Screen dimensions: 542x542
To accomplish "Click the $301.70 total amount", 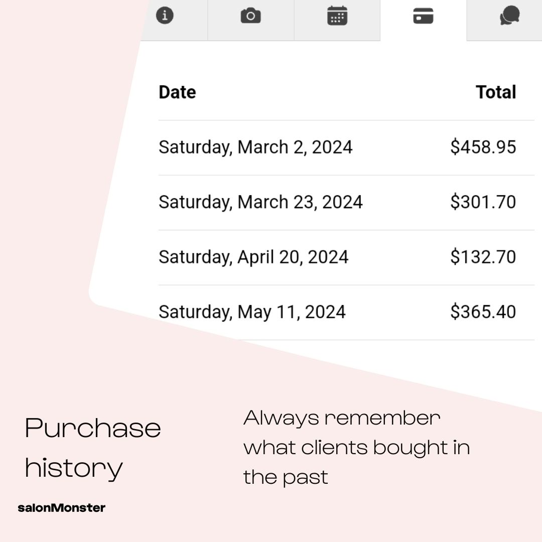I will (483, 202).
